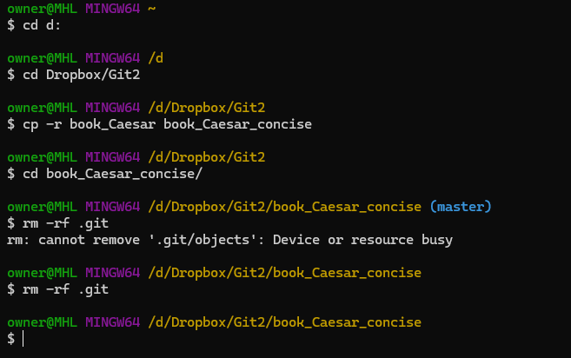Click the MINGW64 label on the last prompt

[112, 322]
